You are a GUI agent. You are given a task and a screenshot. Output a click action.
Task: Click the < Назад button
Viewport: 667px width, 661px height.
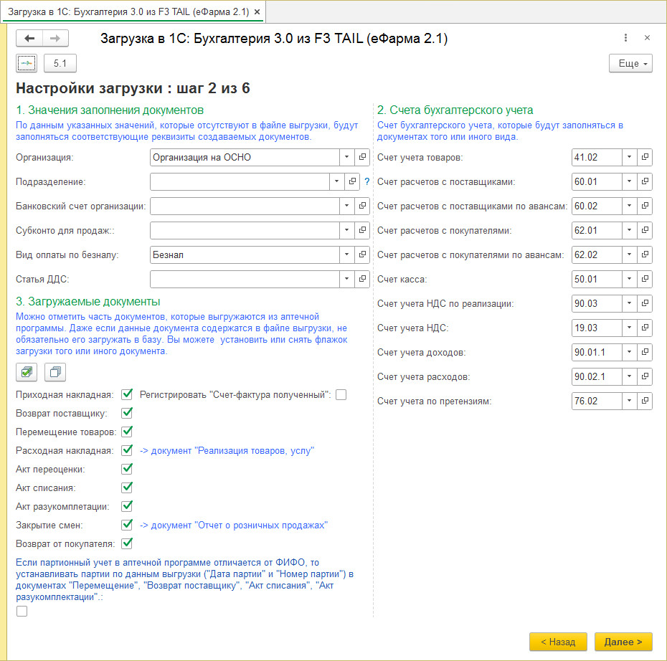pos(558,642)
